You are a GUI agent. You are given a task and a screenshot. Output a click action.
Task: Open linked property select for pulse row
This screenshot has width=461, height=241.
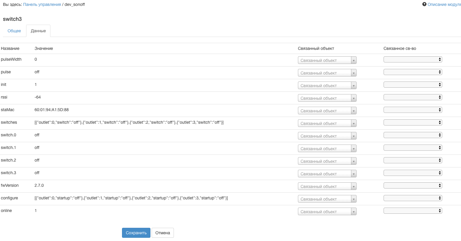[x=413, y=72]
